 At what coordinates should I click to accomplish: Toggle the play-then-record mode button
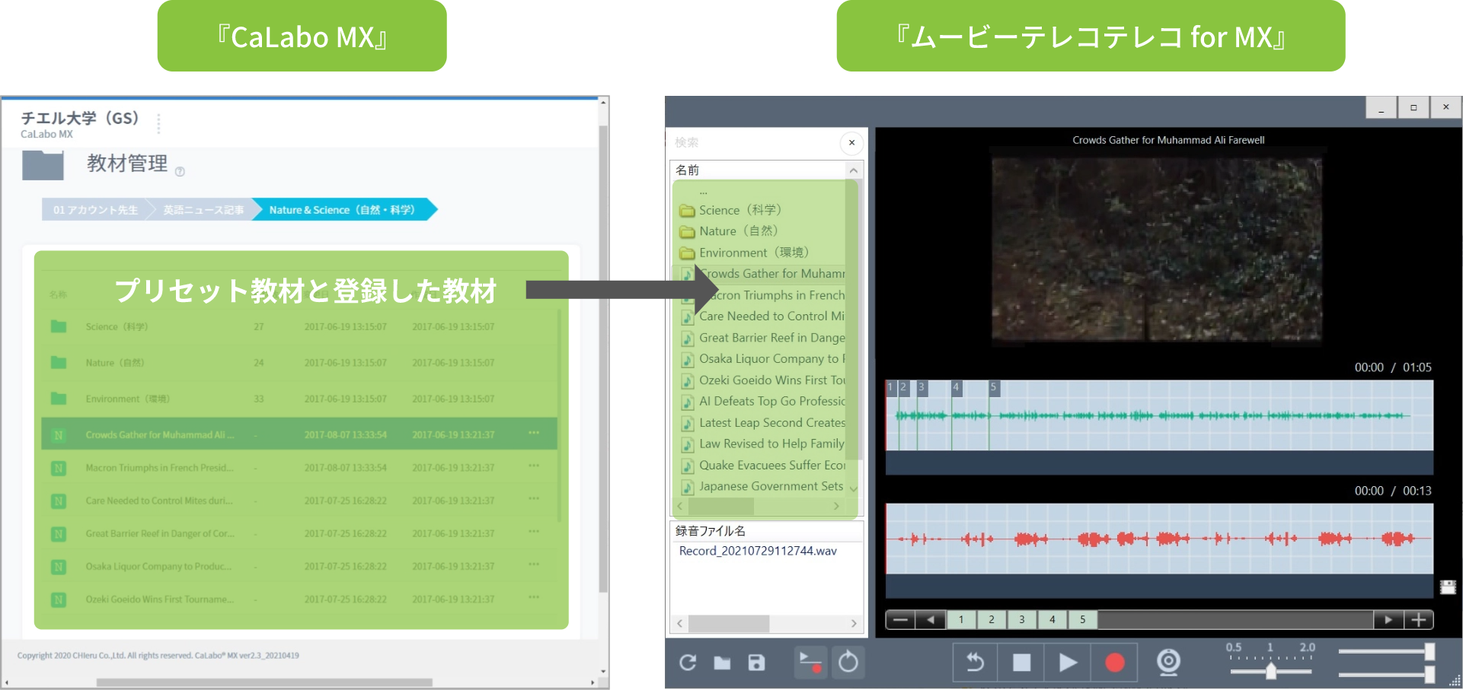click(810, 663)
